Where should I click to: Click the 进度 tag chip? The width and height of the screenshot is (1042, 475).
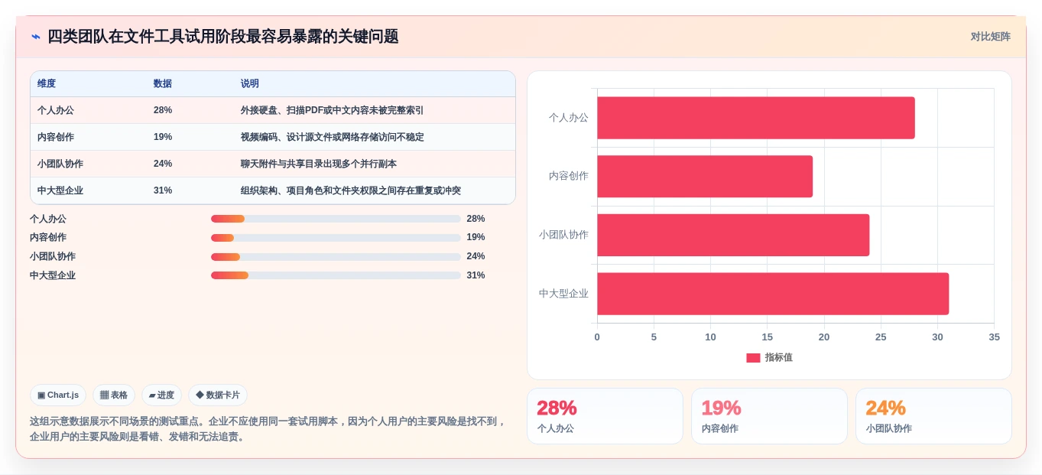[161, 395]
